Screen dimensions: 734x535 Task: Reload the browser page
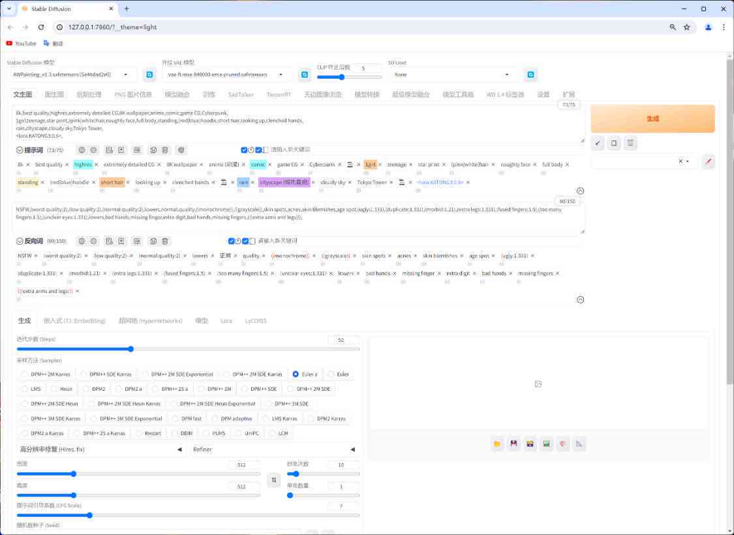[x=41, y=27]
